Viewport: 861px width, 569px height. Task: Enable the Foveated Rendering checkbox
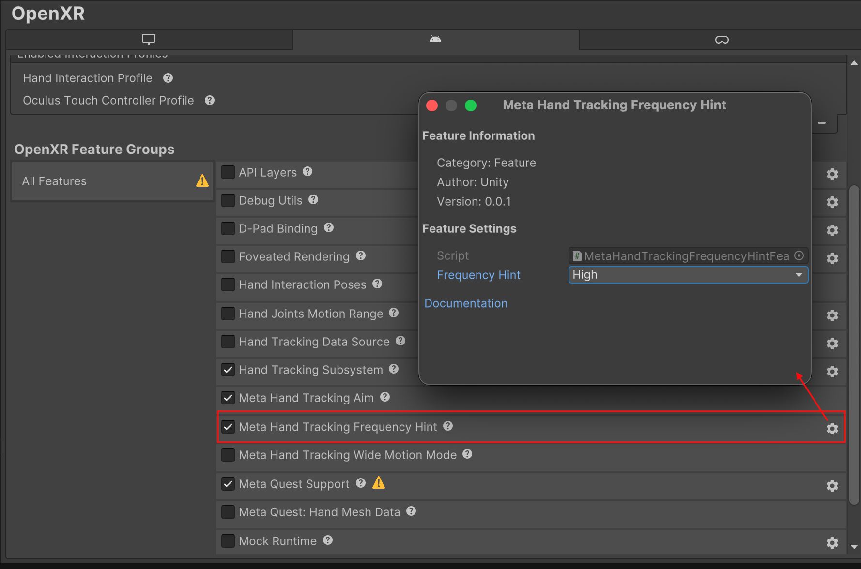228,256
